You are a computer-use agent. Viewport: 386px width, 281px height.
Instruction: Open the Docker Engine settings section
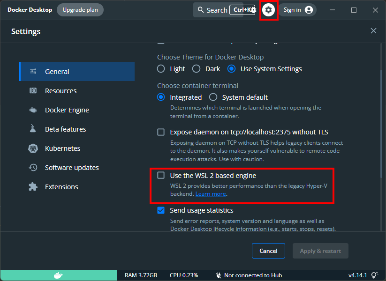[77, 110]
